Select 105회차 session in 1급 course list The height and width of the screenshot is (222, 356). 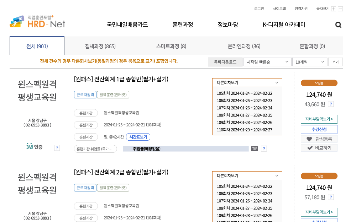244,93
